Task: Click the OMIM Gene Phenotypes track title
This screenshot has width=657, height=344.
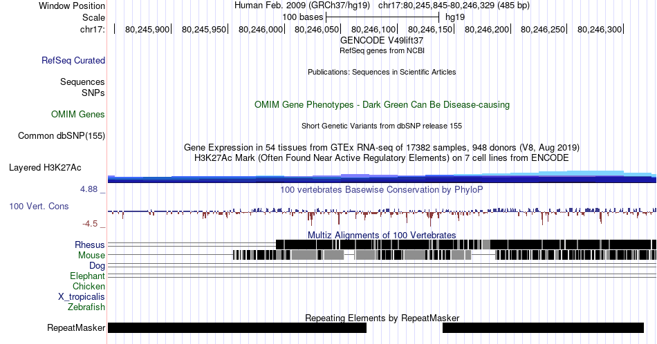Action: pos(382,104)
